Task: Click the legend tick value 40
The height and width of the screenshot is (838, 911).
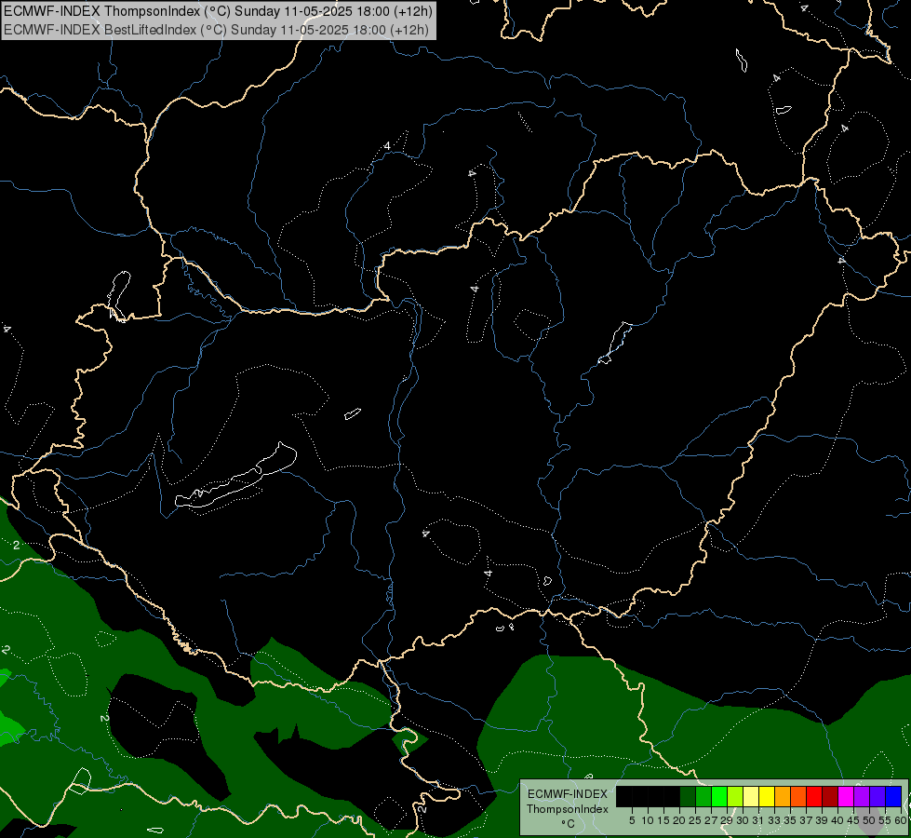Action: pyautogui.click(x=837, y=820)
